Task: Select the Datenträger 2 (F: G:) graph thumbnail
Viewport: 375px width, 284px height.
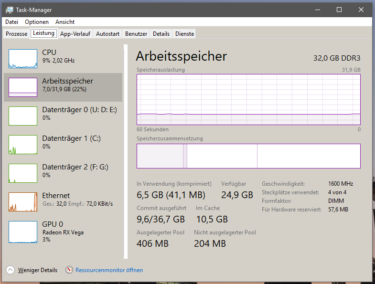Action: pyautogui.click(x=23, y=173)
